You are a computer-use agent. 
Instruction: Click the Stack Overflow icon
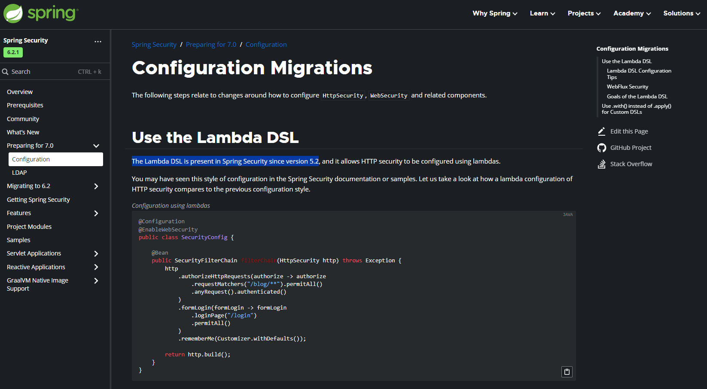[602, 164]
